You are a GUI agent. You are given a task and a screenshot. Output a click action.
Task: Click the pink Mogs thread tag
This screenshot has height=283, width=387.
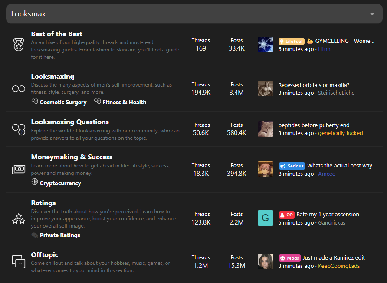[x=289, y=258]
